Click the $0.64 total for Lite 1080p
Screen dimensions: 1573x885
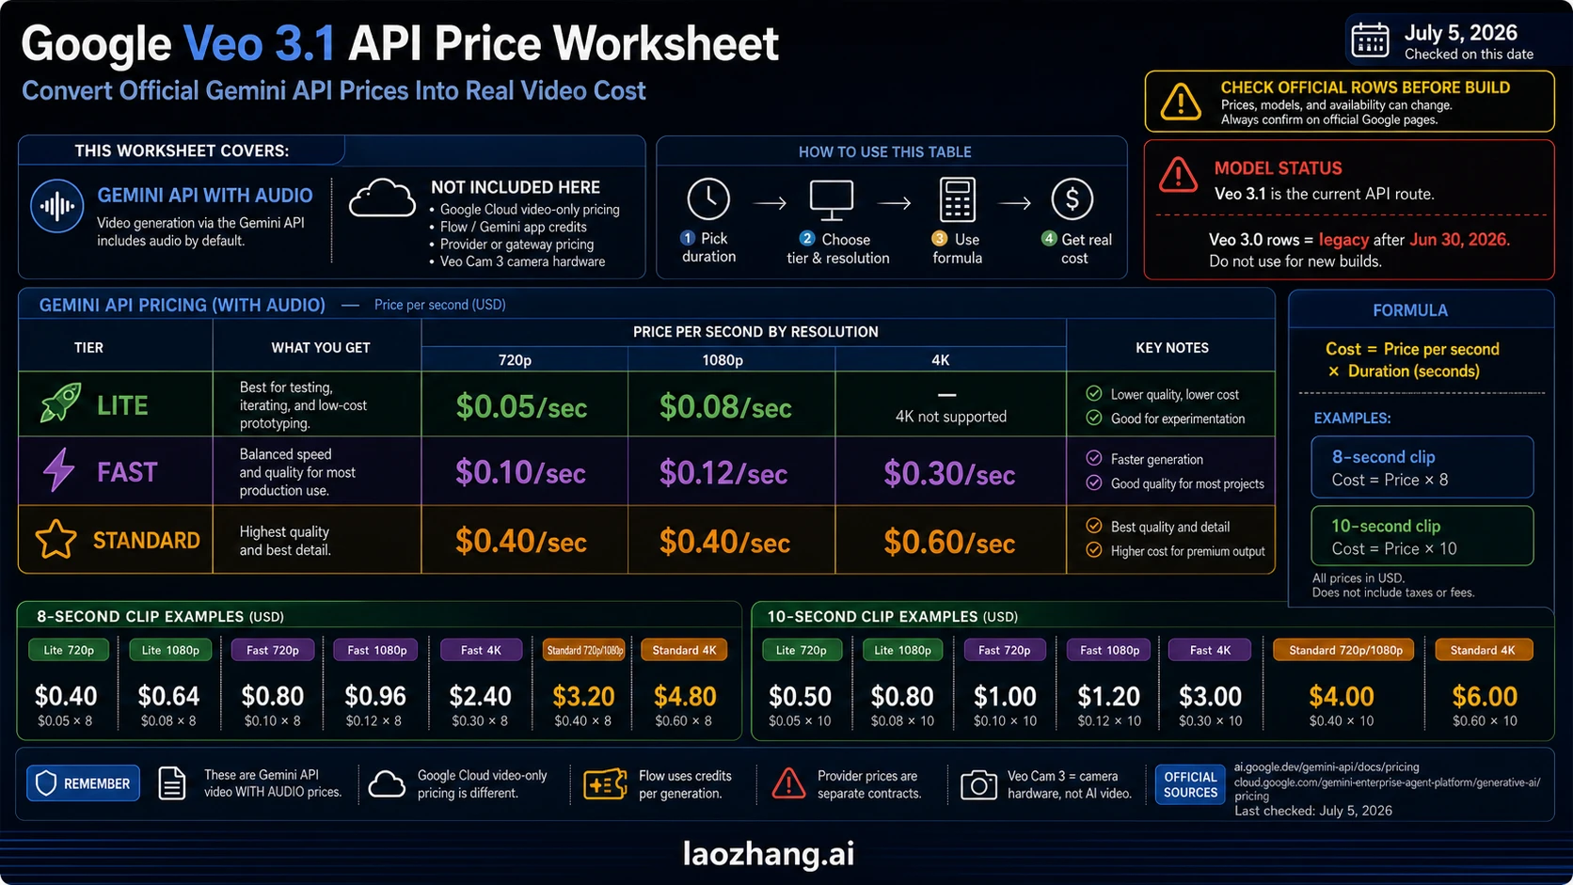click(x=168, y=696)
